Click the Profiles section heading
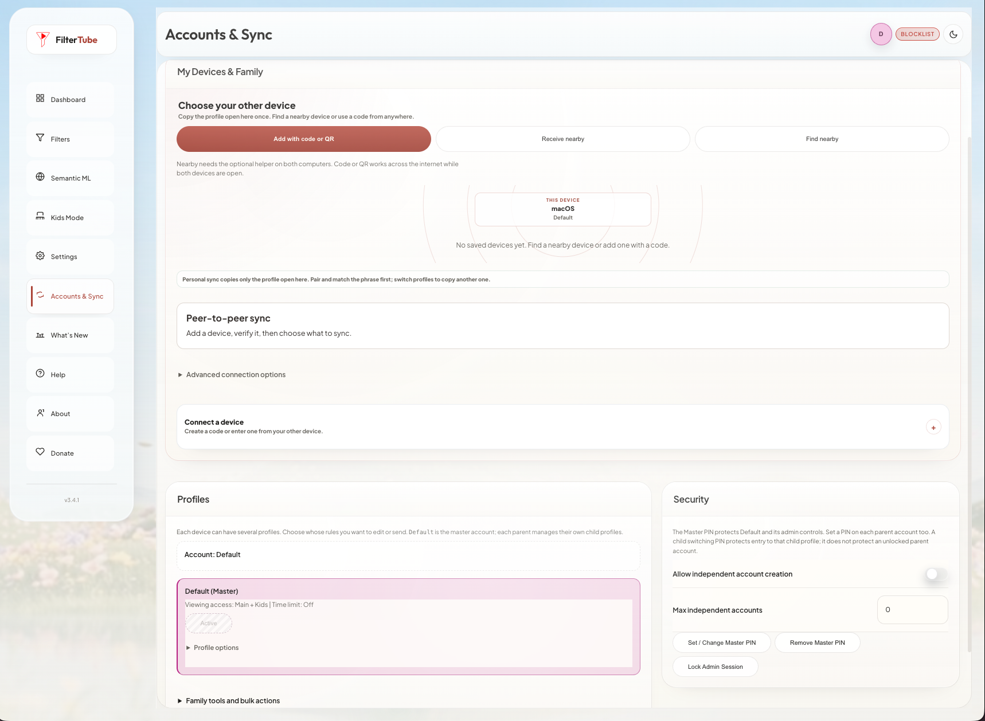Image resolution: width=985 pixels, height=721 pixels. click(193, 499)
